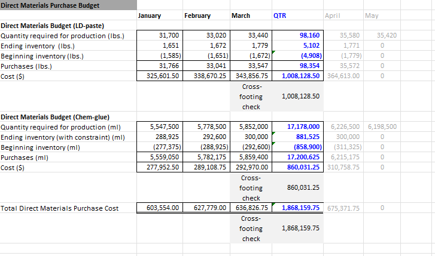
Task: Select April quantity cell 6,226,500
Action: pos(343,127)
